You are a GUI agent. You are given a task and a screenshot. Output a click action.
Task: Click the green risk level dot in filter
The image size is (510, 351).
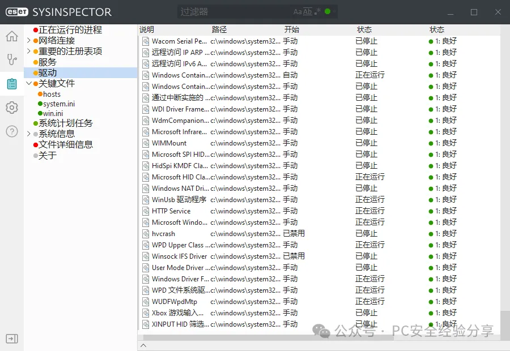tap(328, 11)
